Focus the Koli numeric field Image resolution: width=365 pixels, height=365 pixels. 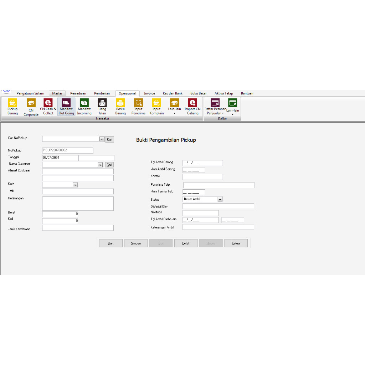[x=60, y=221]
